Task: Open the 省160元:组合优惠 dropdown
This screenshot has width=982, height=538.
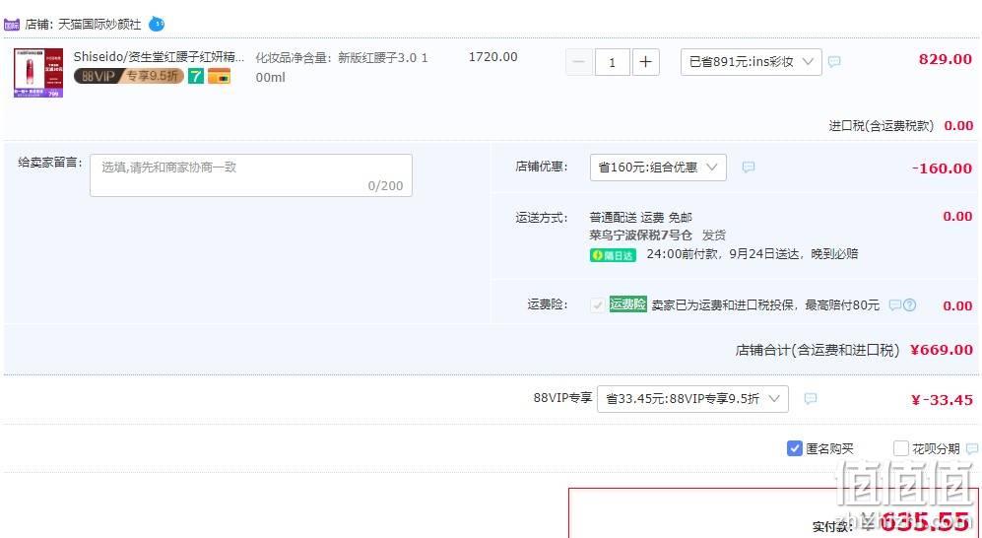Action: [658, 168]
